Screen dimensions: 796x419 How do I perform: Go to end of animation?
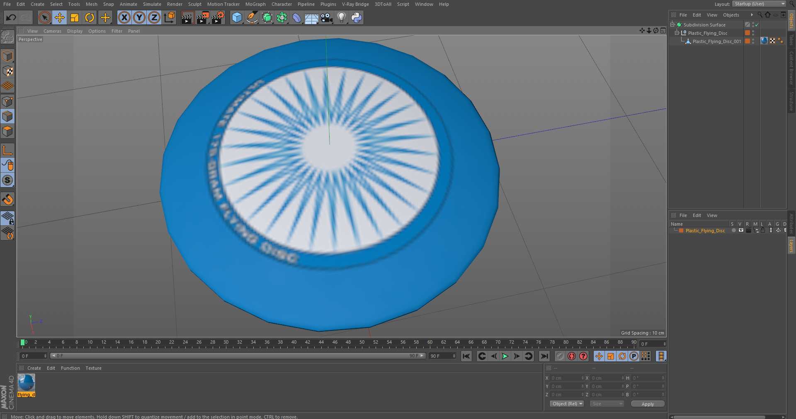coord(544,356)
